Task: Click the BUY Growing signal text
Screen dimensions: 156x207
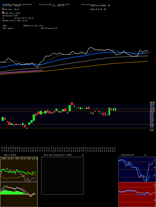Action: tap(49, 28)
